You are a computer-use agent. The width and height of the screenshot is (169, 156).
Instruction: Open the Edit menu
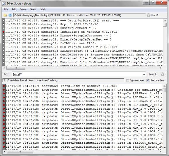tap(14, 10)
